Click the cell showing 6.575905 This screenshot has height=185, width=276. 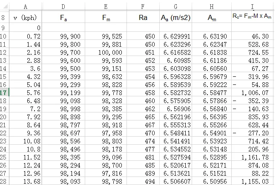point(175,101)
